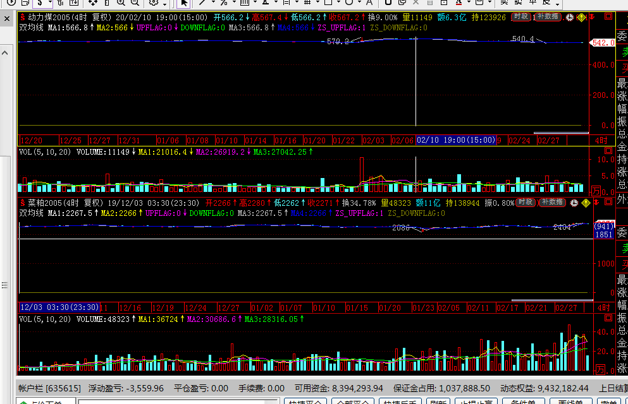Select the text annotation A tool
The width and height of the screenshot is (628, 404).
[369, 3]
